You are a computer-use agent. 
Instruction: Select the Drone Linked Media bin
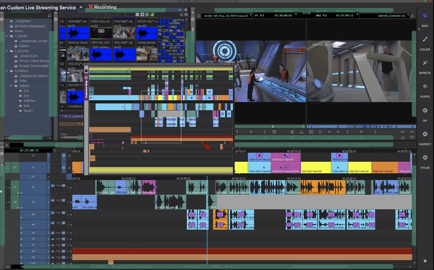point(34,61)
